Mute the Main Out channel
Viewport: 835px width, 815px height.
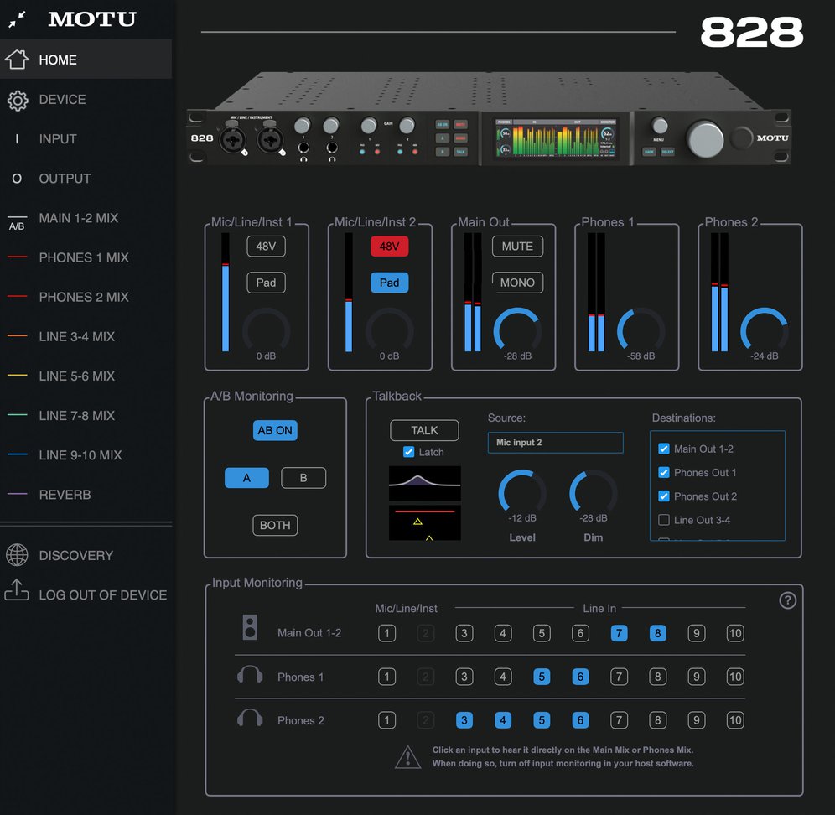click(x=517, y=246)
